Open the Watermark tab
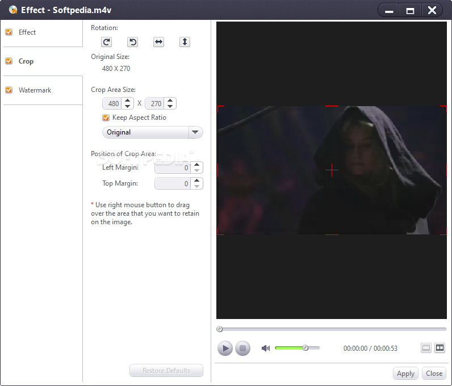452x386 pixels. [x=43, y=90]
